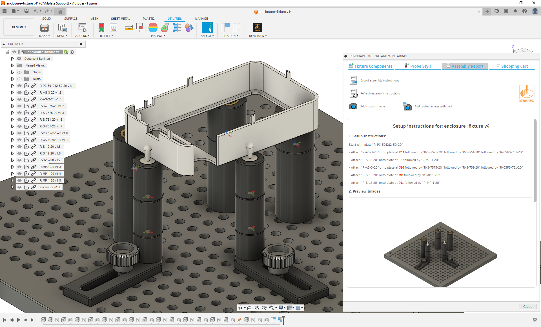541x327 pixels.
Task: Click the Interference tool icon
Action: (x=141, y=28)
